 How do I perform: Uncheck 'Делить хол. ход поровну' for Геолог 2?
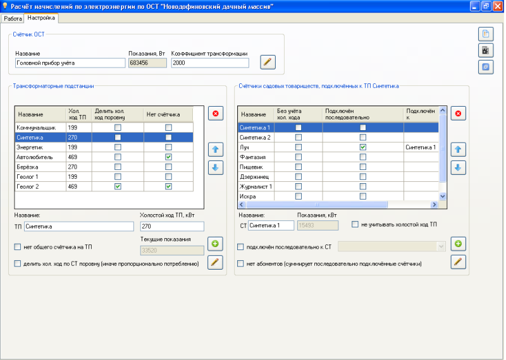118,186
